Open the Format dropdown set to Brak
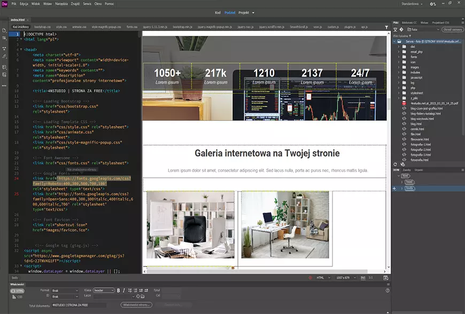465x314 pixels. click(x=65, y=291)
